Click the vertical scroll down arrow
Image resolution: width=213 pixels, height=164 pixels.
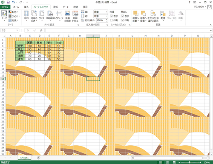[211, 154]
